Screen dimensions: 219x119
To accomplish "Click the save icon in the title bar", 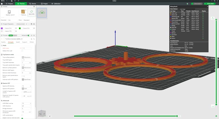I will [12, 1].
